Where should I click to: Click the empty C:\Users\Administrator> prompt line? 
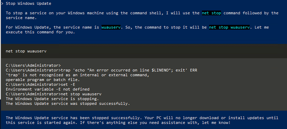coord(33,65)
